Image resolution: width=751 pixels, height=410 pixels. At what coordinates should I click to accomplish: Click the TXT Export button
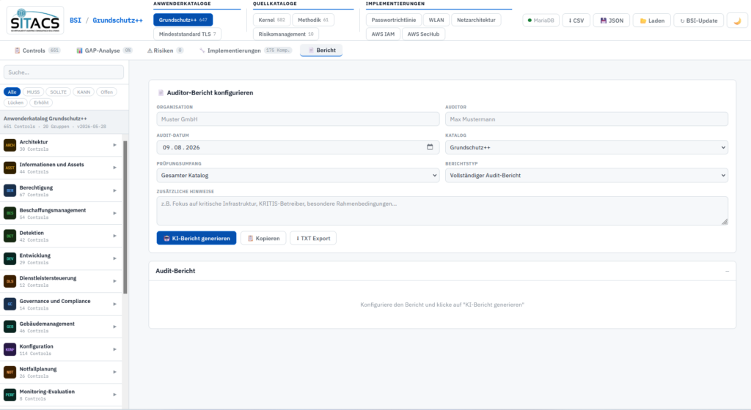[x=313, y=238]
